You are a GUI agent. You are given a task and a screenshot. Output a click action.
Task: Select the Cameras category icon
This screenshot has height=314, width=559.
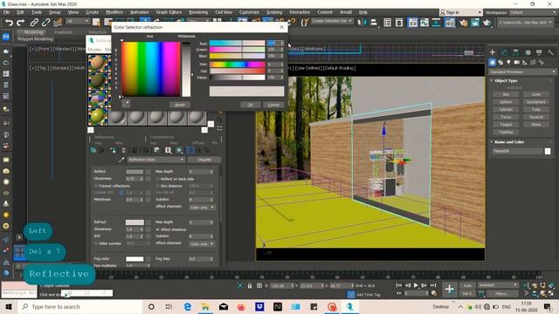(517, 62)
